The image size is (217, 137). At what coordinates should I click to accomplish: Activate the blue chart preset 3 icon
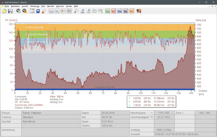tap(120, 11)
